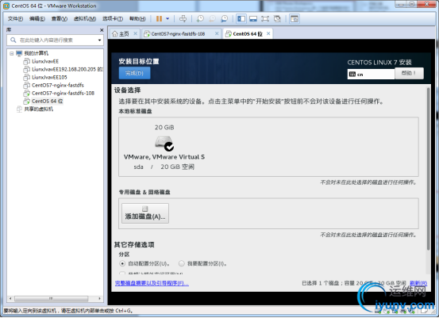Image resolution: width=439 pixels, height=318 pixels.
Task: Close the CentOS 64 位 tab
Action: [268, 33]
